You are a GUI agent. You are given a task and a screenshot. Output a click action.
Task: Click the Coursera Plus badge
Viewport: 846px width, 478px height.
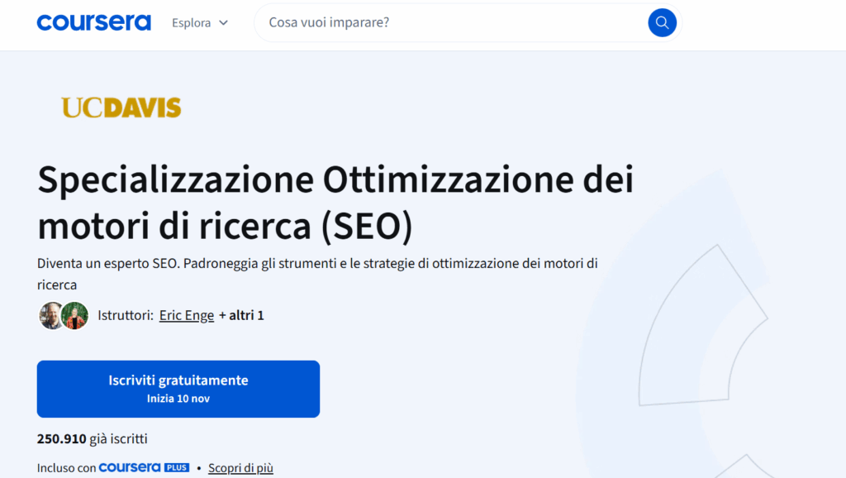[x=145, y=466]
